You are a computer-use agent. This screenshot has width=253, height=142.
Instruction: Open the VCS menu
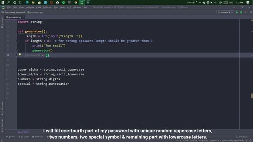(68, 7)
